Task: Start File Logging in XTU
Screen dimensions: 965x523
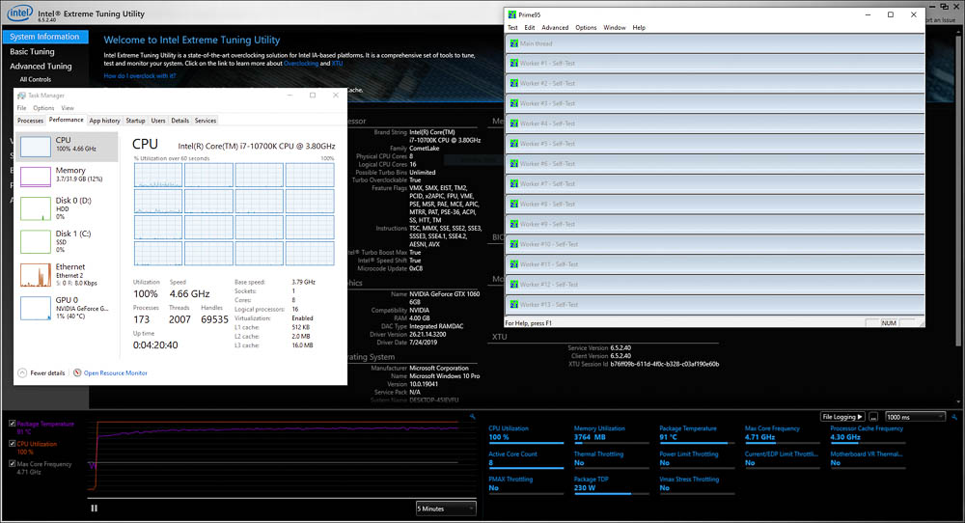Action: click(841, 417)
